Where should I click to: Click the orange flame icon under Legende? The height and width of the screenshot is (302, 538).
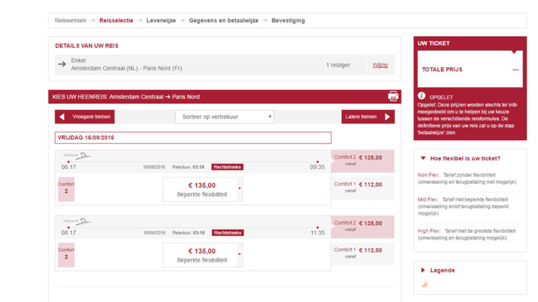(424, 285)
